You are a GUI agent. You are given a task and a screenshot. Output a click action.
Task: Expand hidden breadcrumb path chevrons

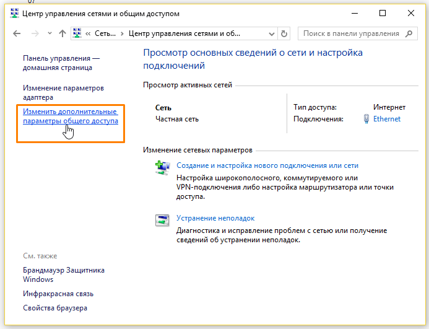point(88,33)
